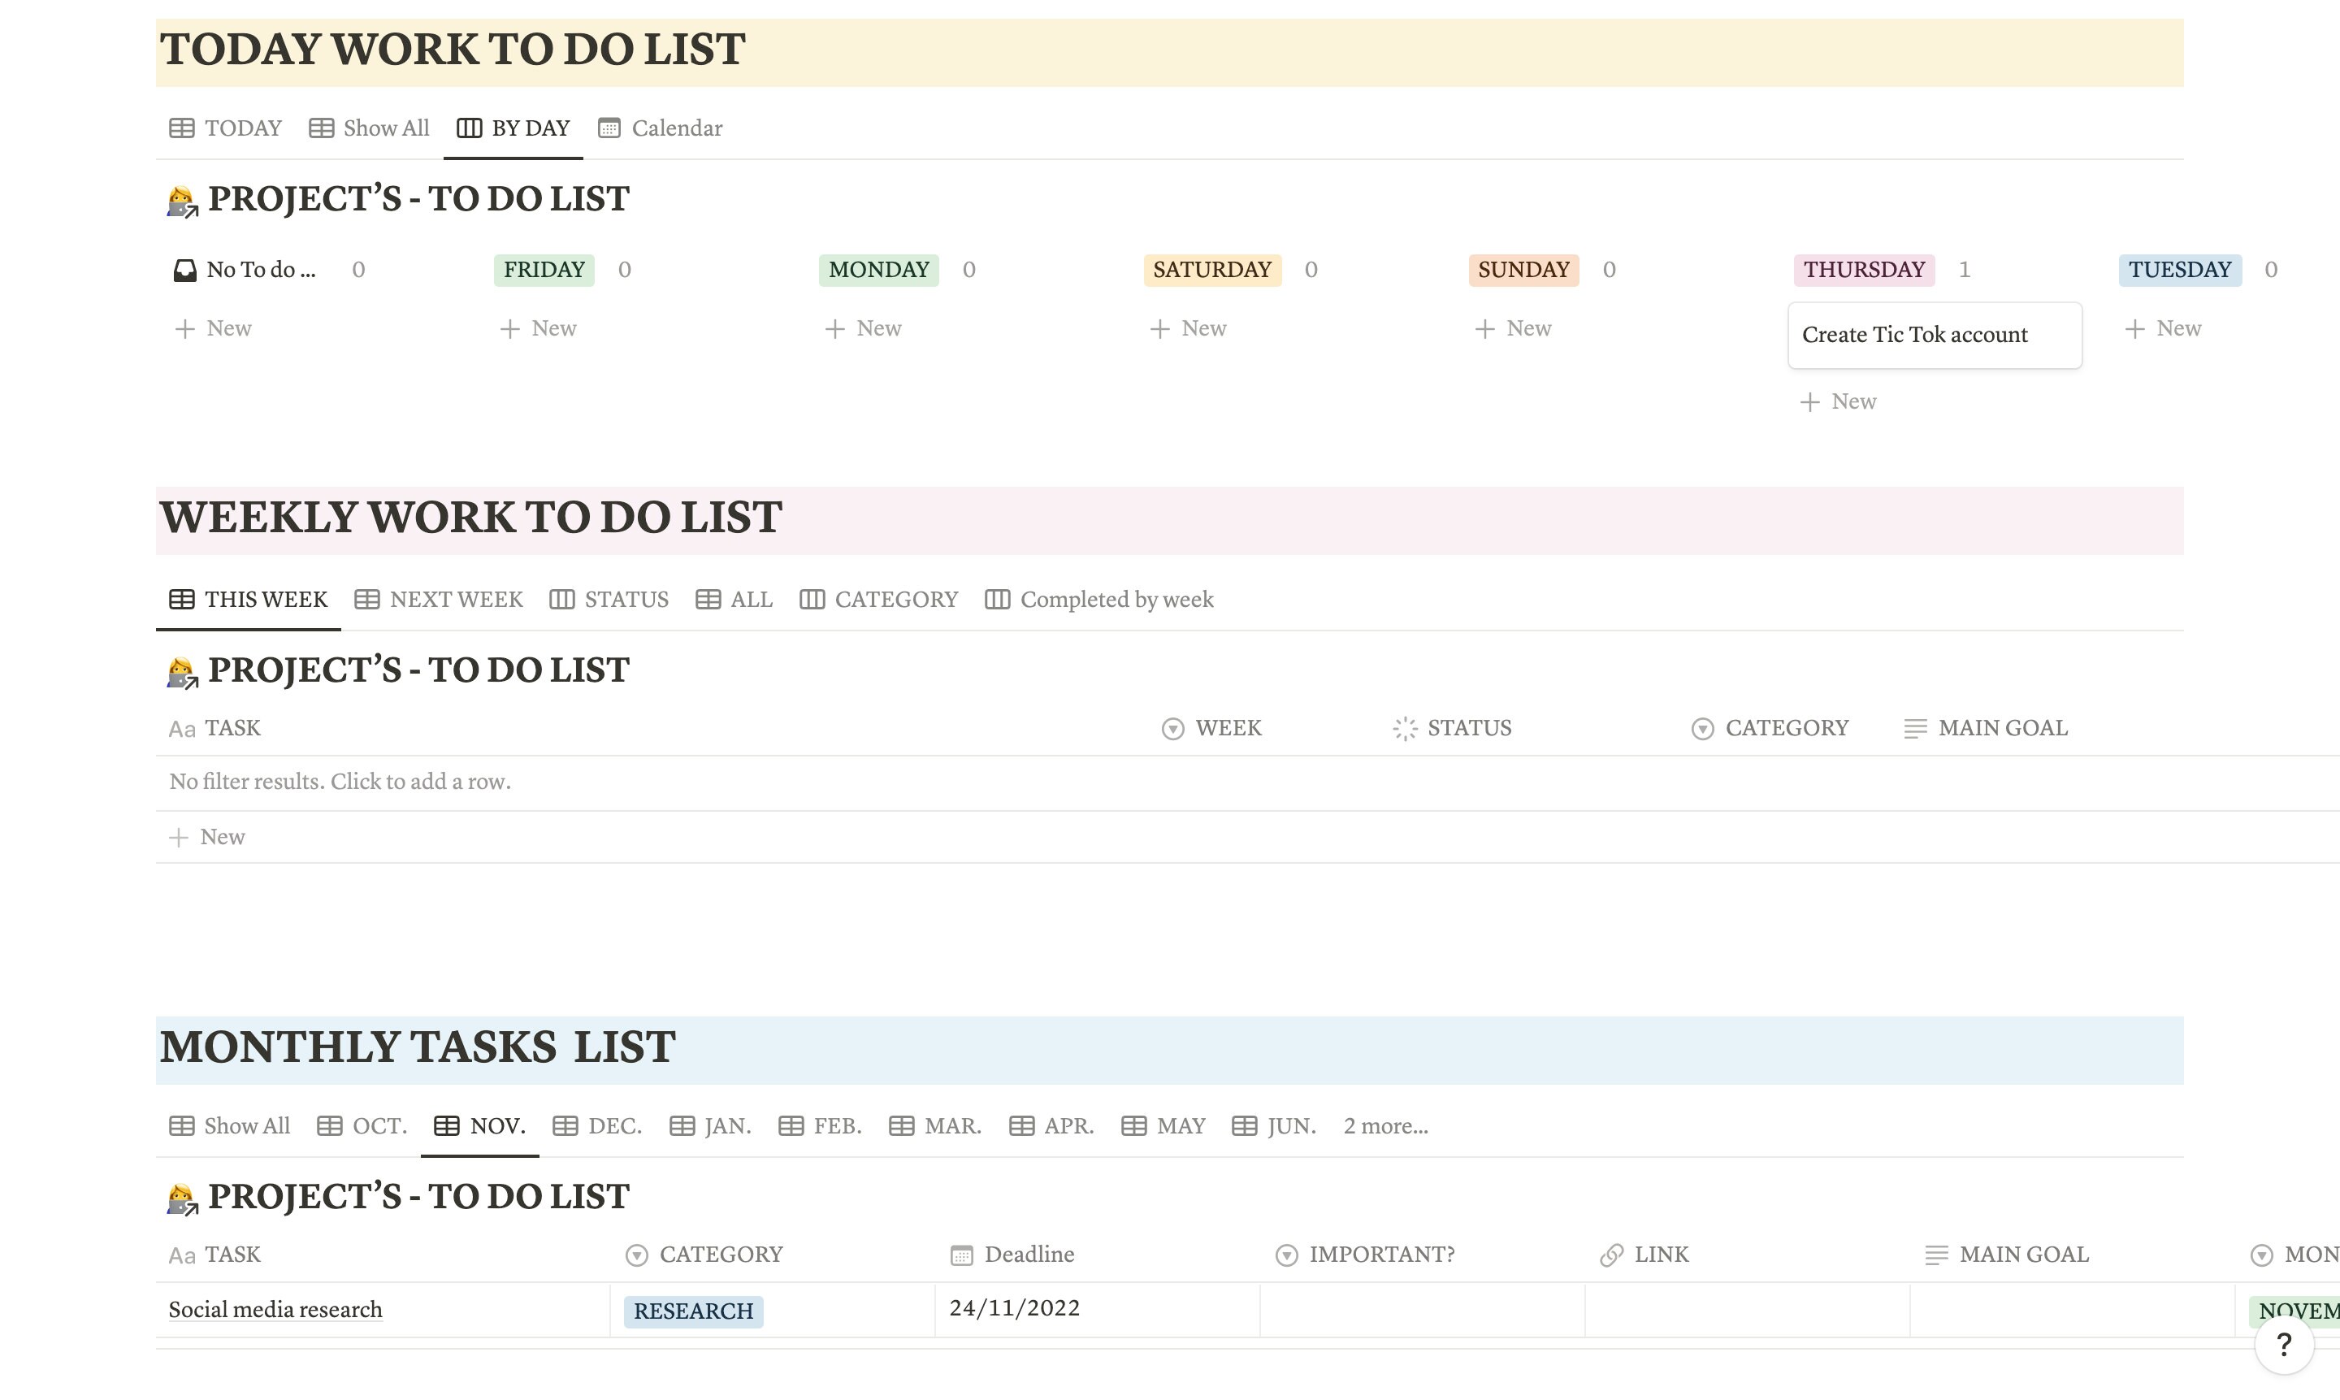
Task: Open the Create Tic Tok account card
Action: (x=1935, y=336)
